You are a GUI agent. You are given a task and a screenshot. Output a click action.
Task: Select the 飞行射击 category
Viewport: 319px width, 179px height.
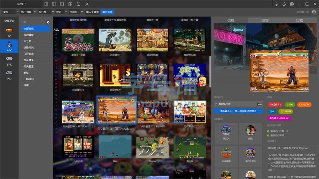(x=36, y=54)
